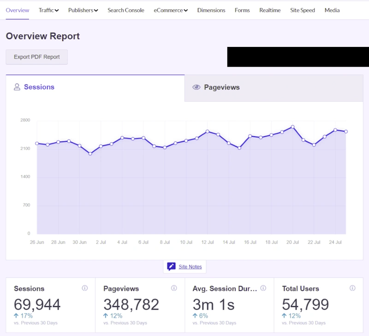
Task: Click the Avg. Session Duration info icon
Action: pos(263,288)
